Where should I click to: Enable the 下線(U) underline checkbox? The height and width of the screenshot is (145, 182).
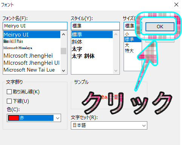tap(9, 101)
